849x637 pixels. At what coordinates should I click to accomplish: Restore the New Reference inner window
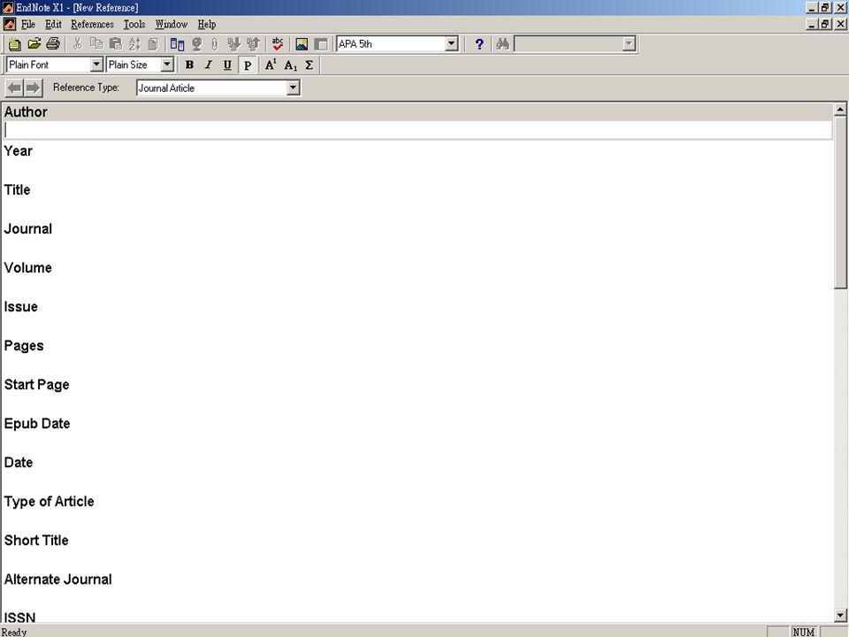pos(825,25)
